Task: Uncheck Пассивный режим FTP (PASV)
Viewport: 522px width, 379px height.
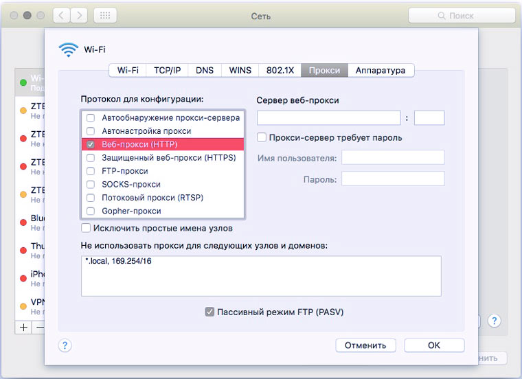Action: 209,312
